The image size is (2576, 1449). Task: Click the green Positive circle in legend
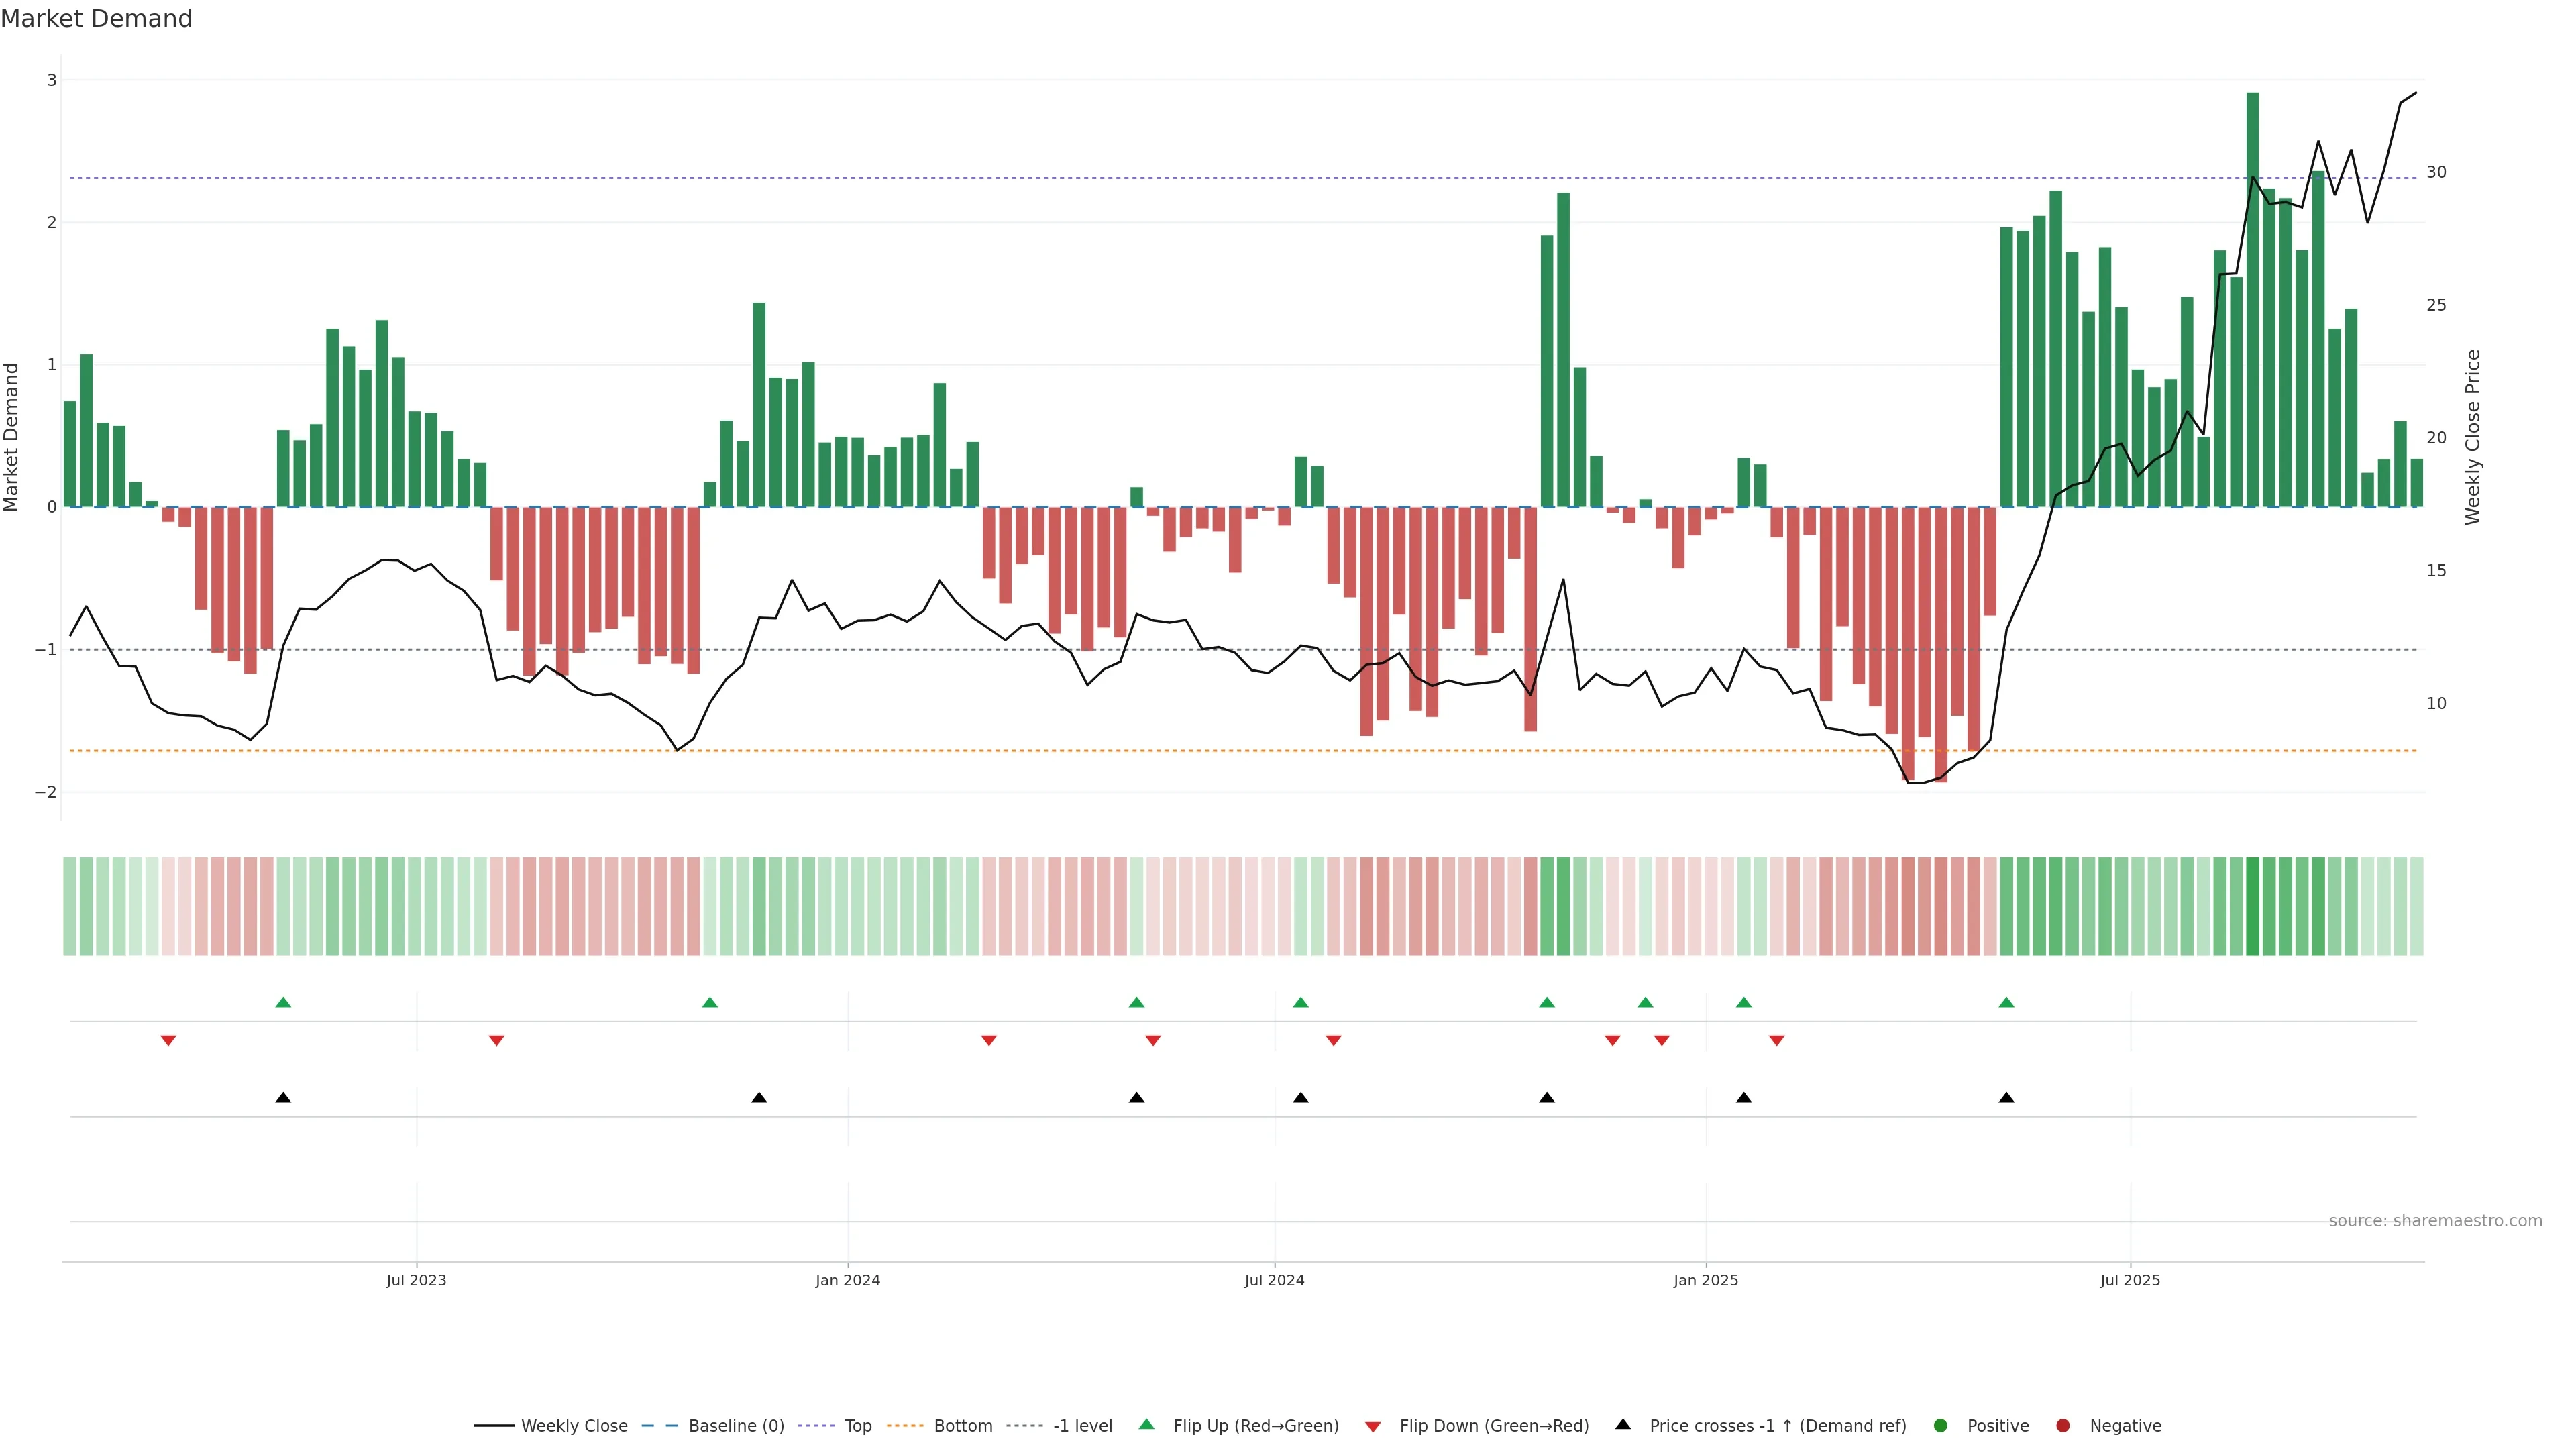click(x=1940, y=1425)
